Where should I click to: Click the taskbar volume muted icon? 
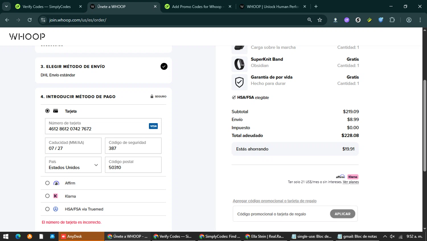point(392,236)
